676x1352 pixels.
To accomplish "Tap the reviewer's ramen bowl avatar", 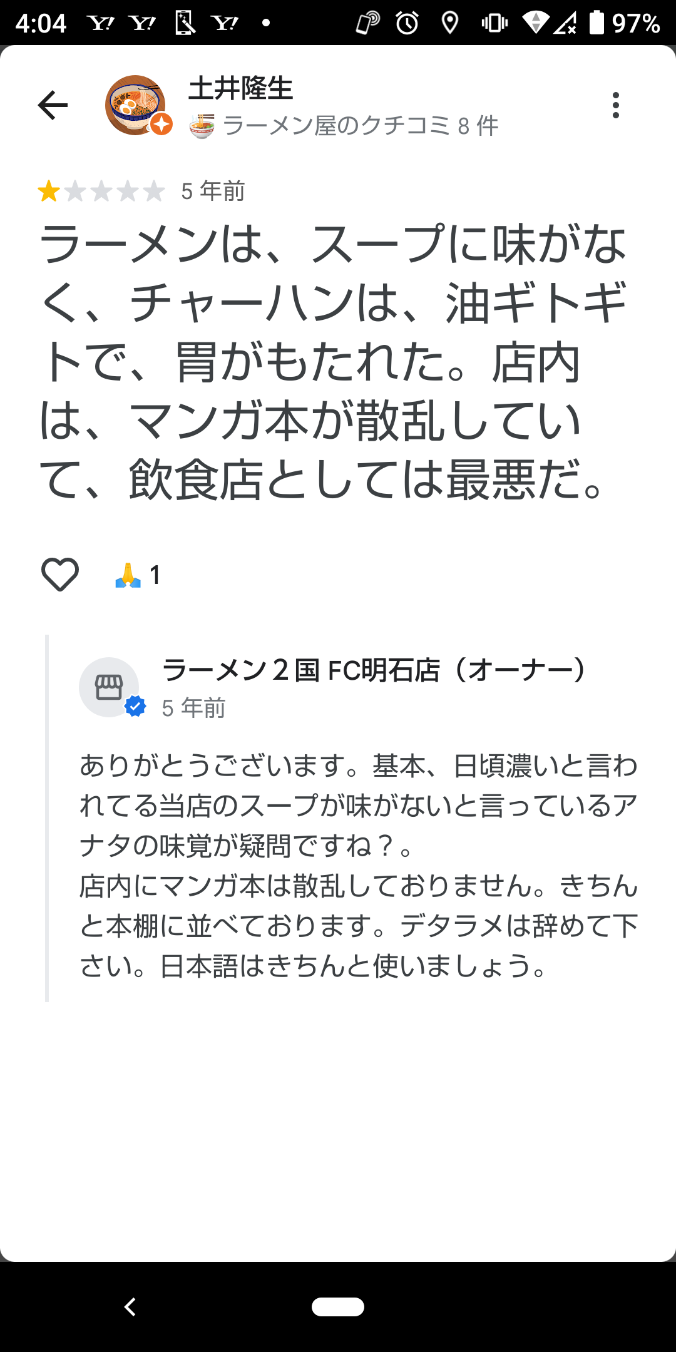I will [136, 105].
